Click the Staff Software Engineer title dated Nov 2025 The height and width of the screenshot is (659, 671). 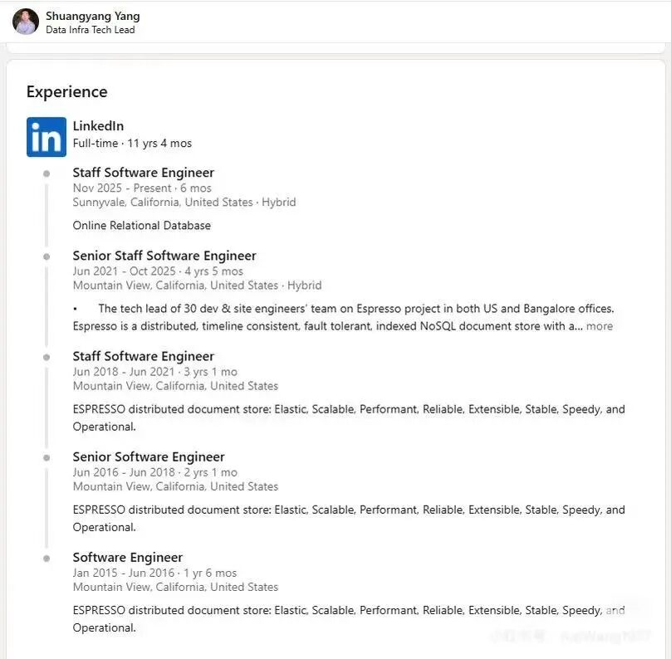click(143, 173)
